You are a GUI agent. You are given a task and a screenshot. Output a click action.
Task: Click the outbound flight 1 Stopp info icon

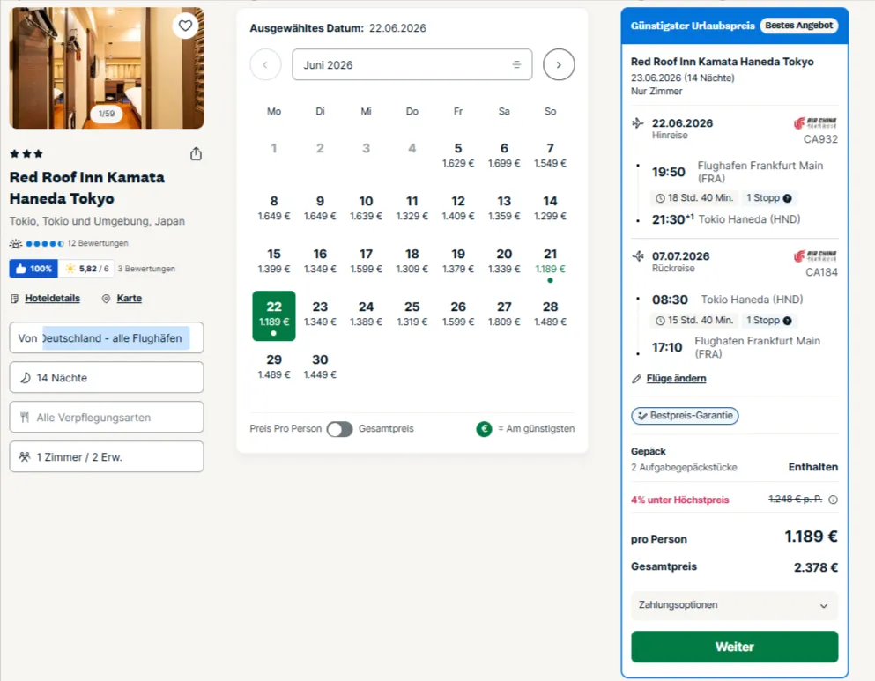pyautogui.click(x=788, y=198)
